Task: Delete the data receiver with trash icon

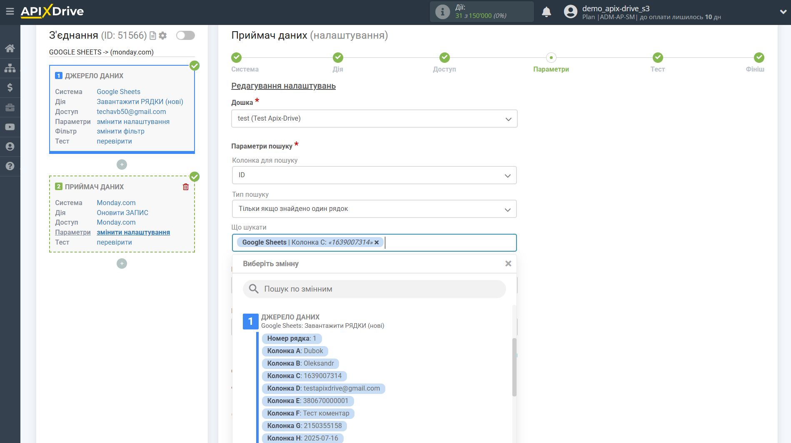Action: click(186, 187)
